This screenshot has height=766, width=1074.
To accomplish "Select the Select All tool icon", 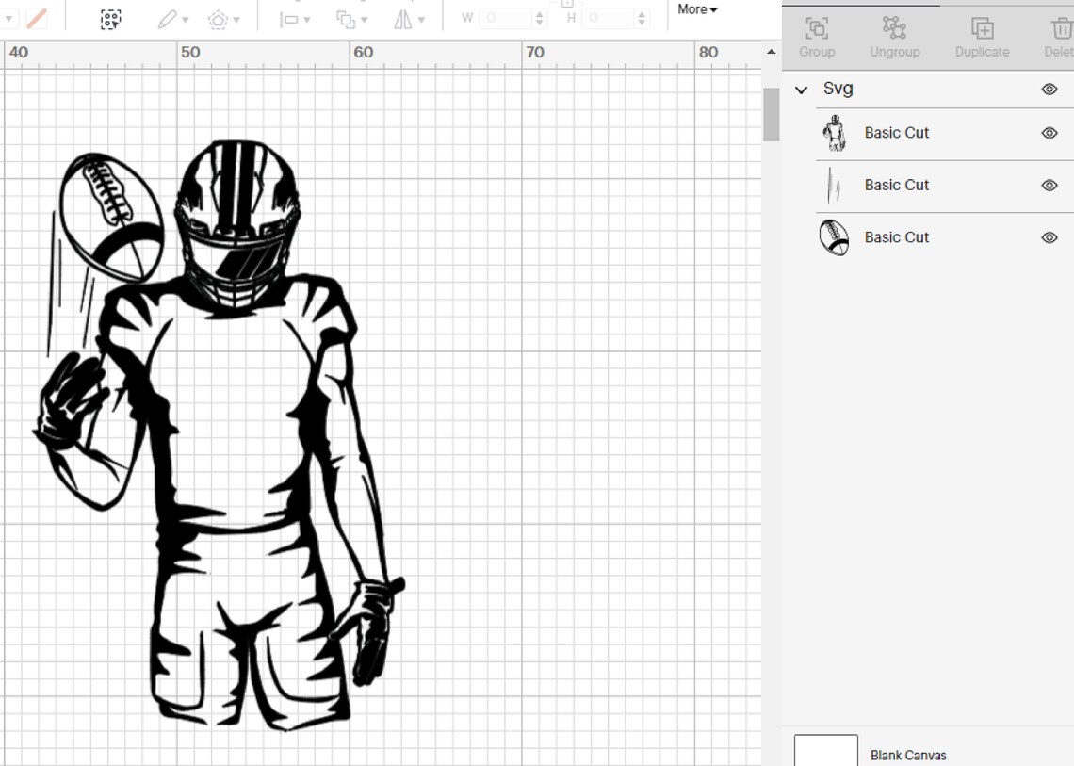I will 111,19.
